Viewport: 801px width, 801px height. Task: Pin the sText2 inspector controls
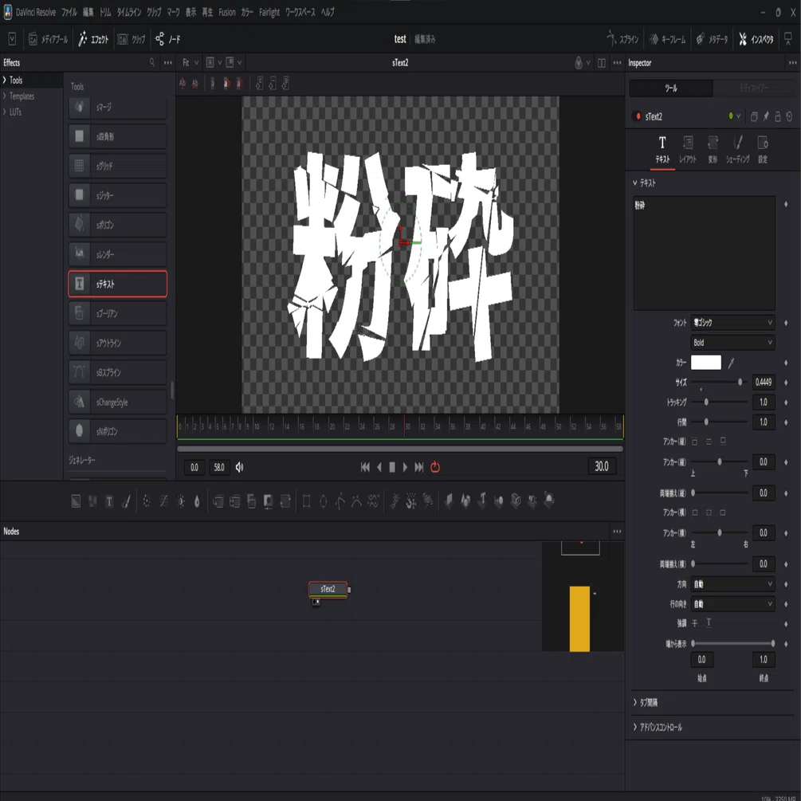click(x=766, y=116)
